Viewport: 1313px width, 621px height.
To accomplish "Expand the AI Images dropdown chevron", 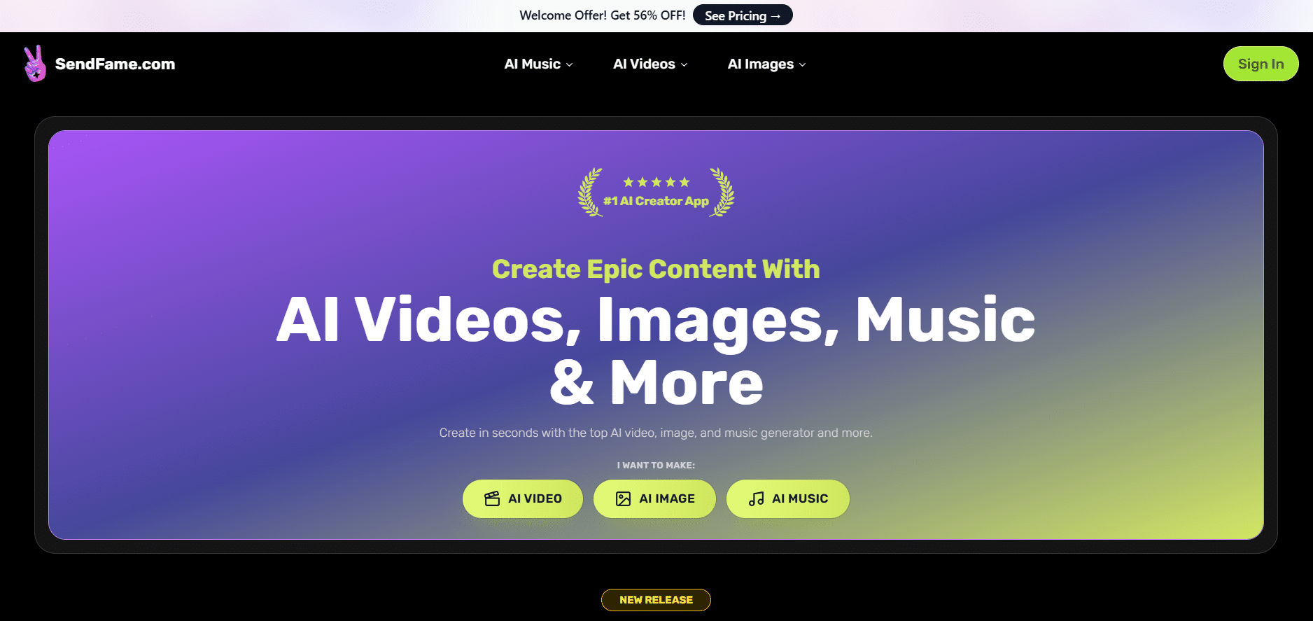I will [803, 64].
